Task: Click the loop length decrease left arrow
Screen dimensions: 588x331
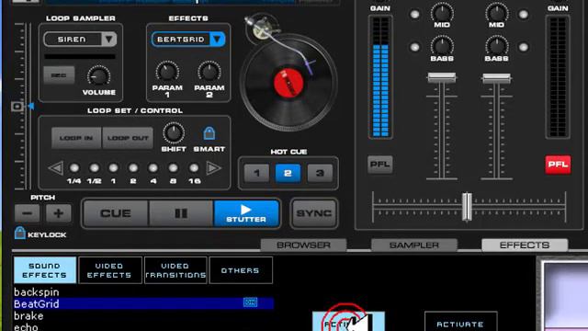Action: click(x=56, y=167)
